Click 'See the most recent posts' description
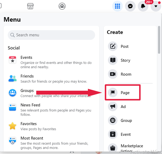162x154 pixels. 54,146
